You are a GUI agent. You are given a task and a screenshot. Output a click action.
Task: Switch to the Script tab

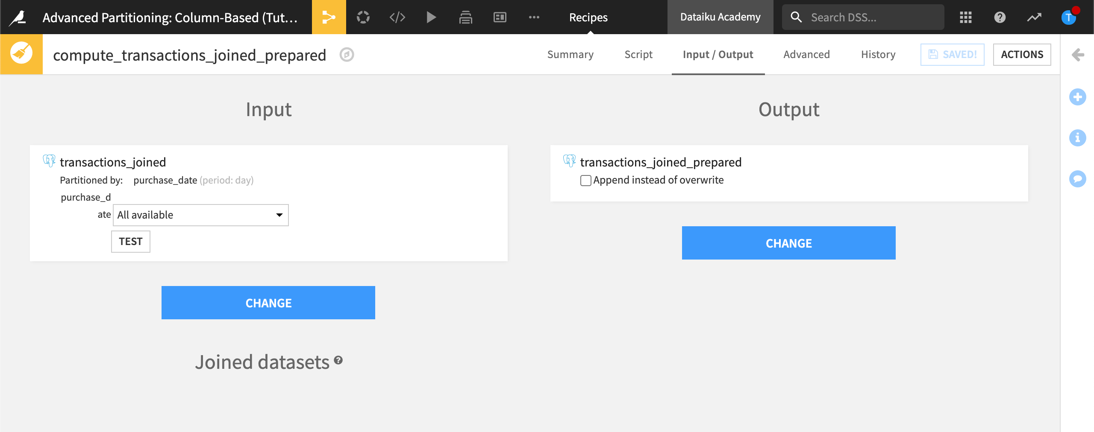click(638, 54)
